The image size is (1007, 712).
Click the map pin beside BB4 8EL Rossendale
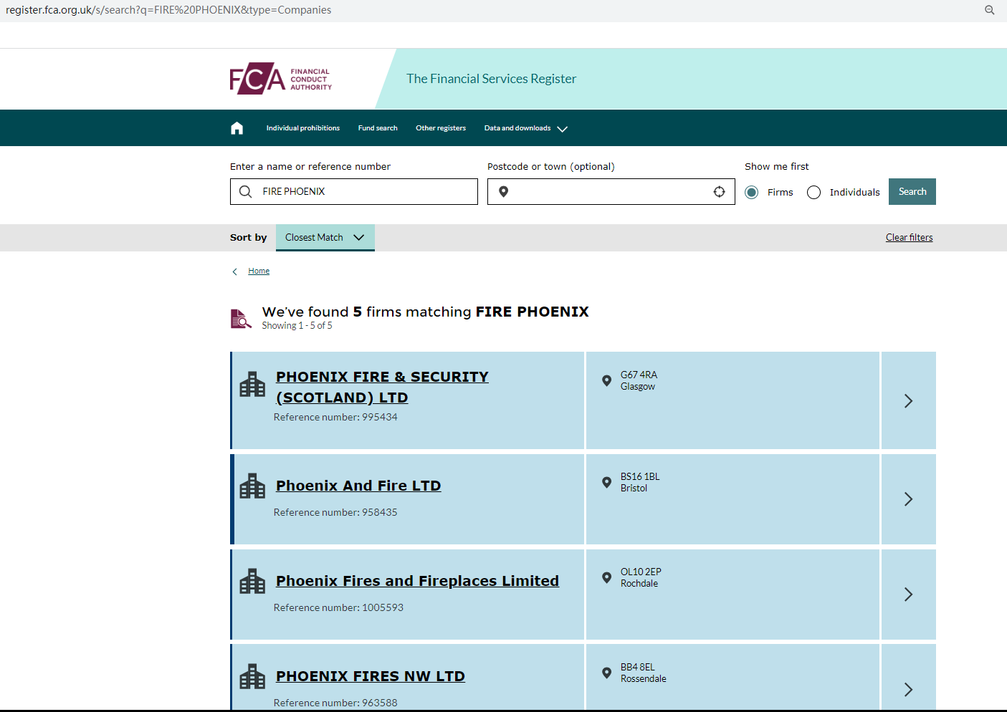point(606,673)
